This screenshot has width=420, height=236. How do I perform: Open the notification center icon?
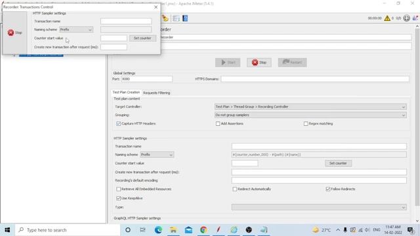410,230
